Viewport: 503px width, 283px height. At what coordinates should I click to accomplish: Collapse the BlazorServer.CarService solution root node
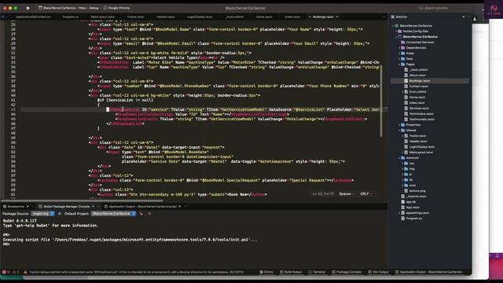pos(393,26)
